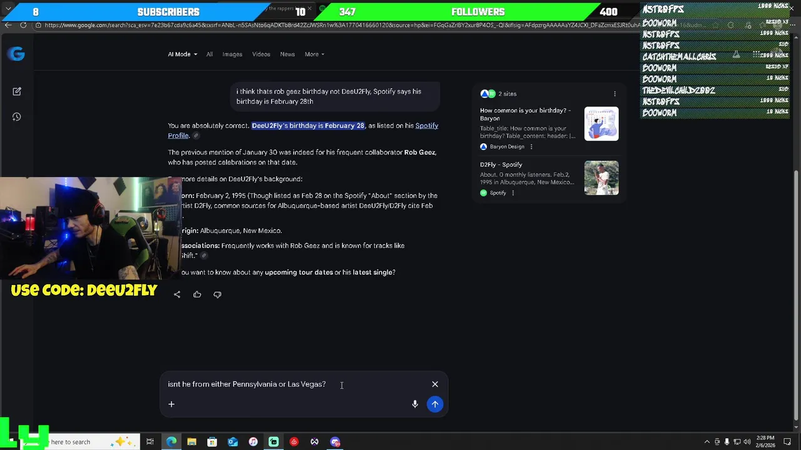
Task: Click 'Albuquerque, New Mexico.' origin text
Action: tap(241, 231)
